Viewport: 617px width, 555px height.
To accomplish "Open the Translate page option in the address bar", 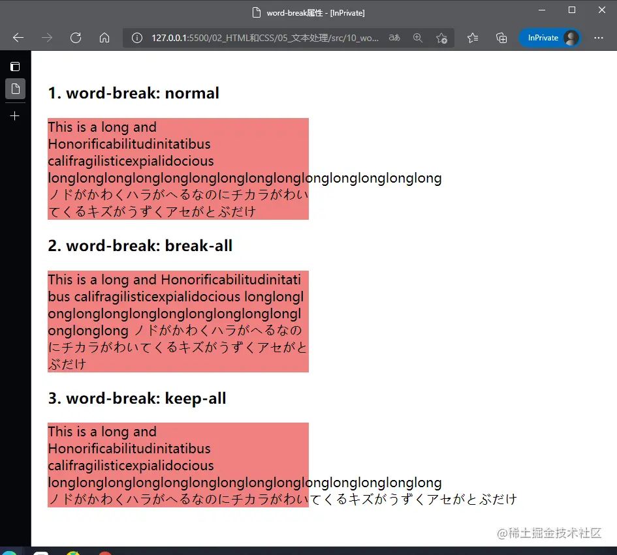I will pyautogui.click(x=394, y=38).
